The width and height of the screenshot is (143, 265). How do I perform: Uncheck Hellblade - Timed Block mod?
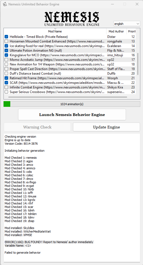[6, 37]
